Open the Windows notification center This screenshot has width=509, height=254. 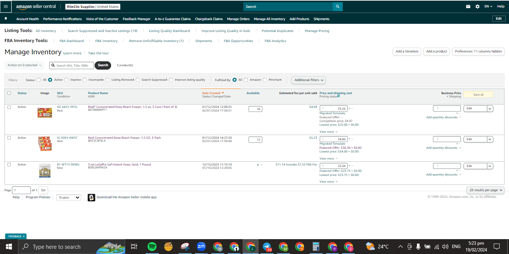[x=497, y=247]
